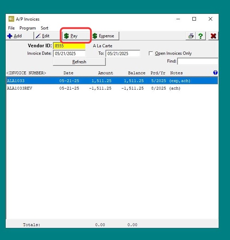This screenshot has height=240, width=230.
Task: Open the Sort menu
Action: (44, 28)
